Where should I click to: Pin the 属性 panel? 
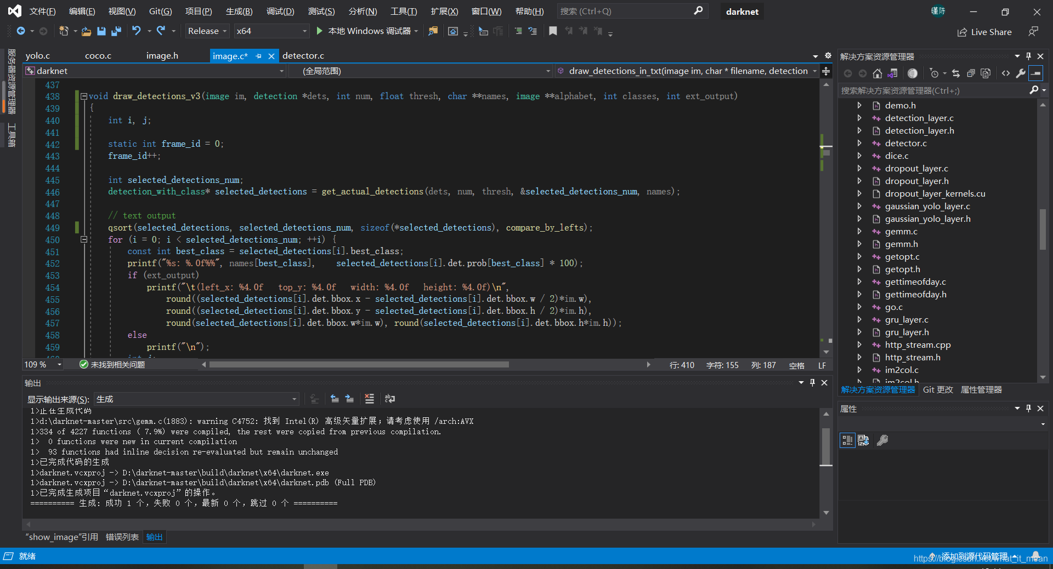click(1028, 409)
